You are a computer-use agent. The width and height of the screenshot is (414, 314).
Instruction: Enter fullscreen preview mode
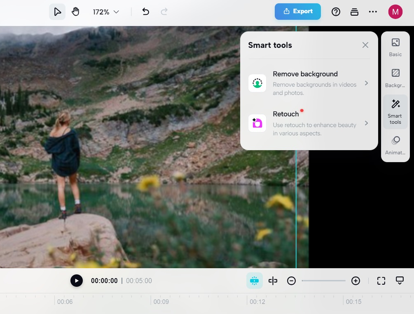[381, 281]
